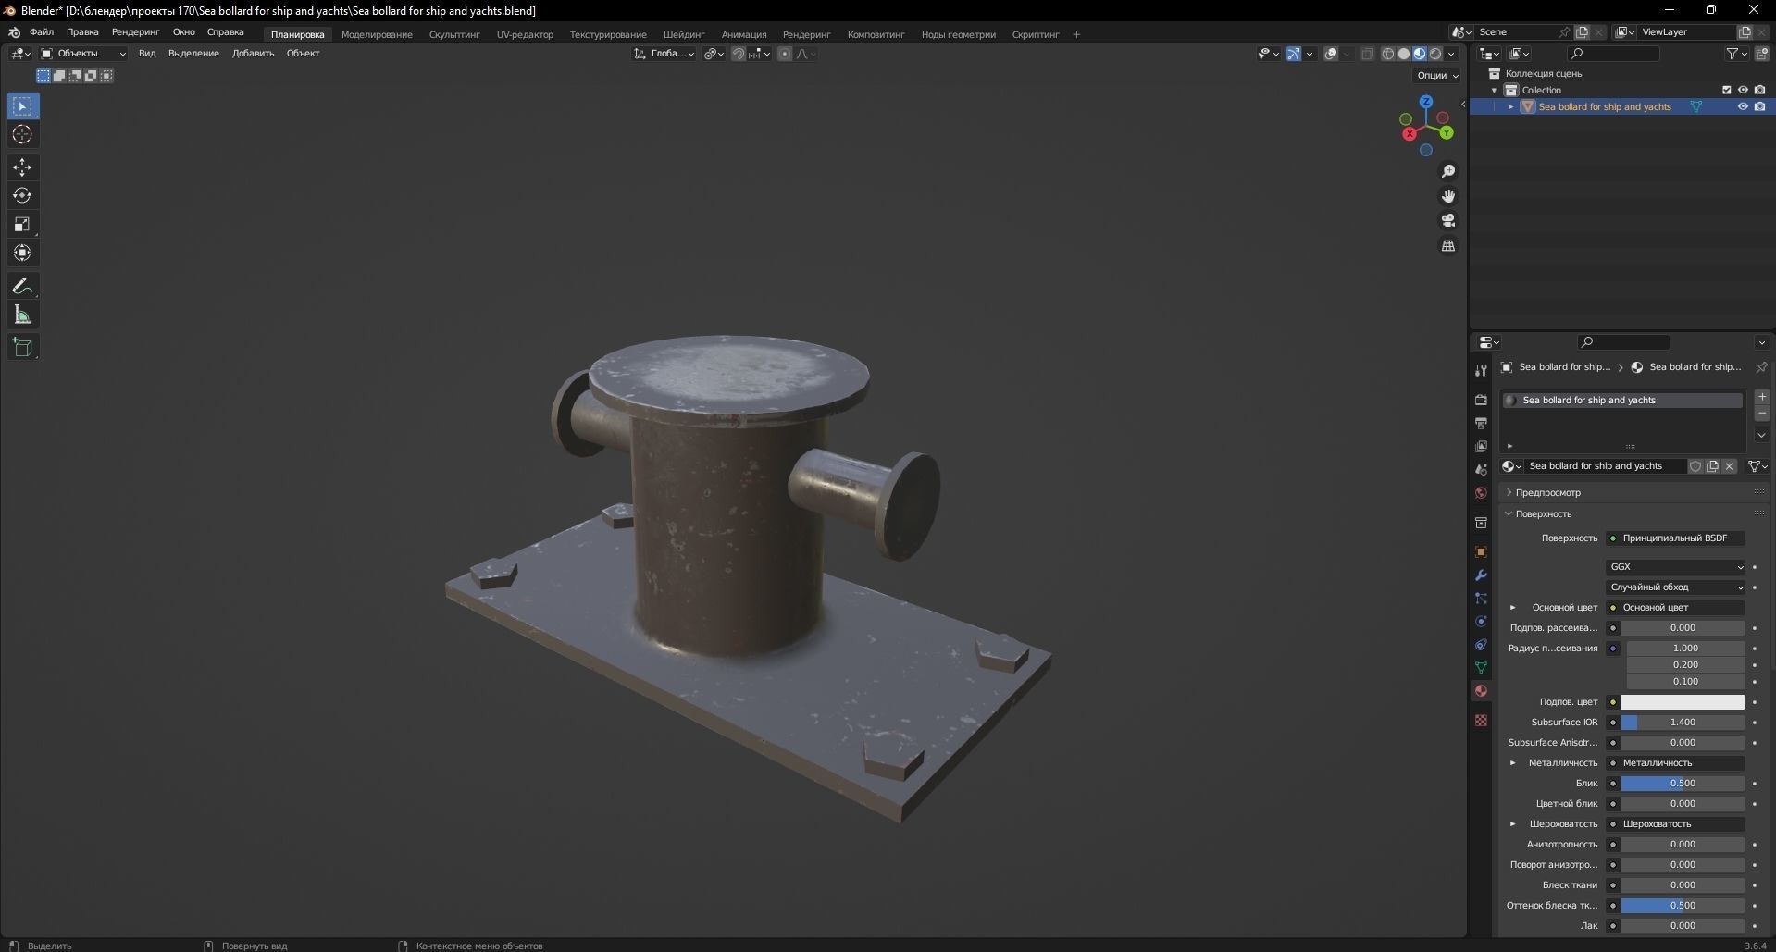Open the 'Файл' menu
The height and width of the screenshot is (952, 1776).
pos(42,32)
